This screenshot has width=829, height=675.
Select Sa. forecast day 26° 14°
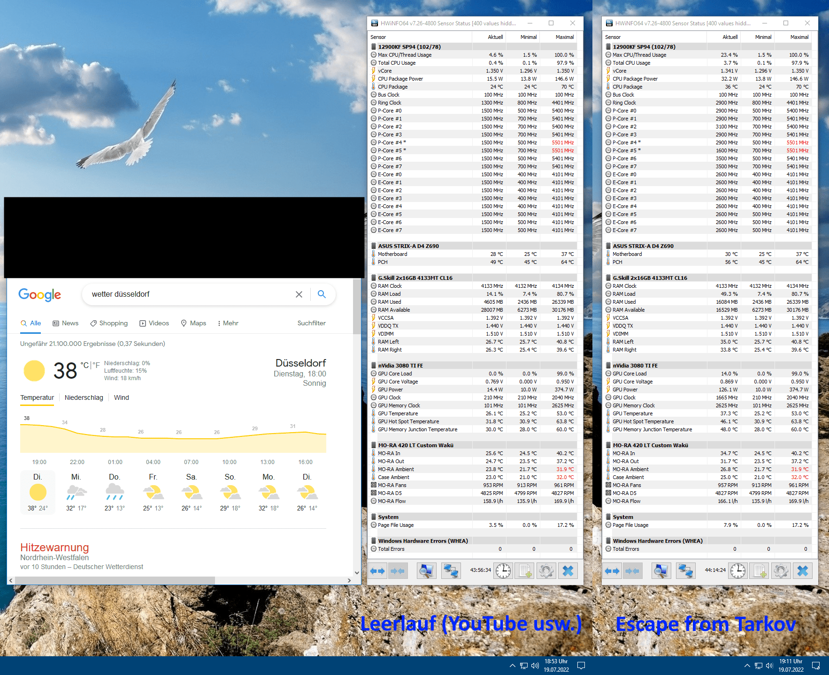pyautogui.click(x=192, y=492)
